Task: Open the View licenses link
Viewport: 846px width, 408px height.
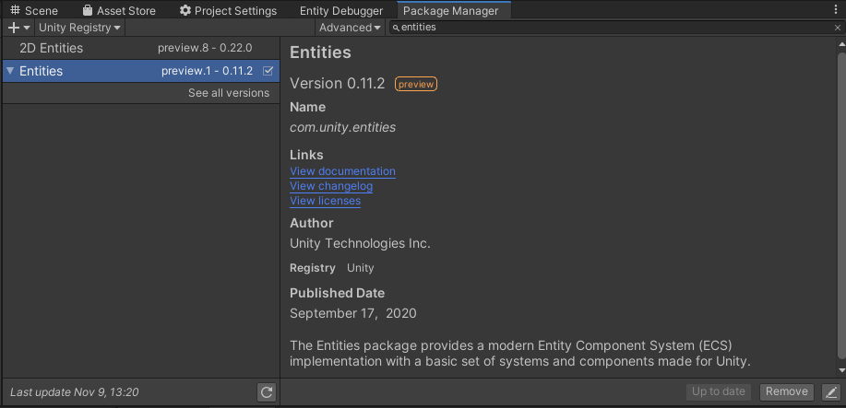Action: coord(325,201)
